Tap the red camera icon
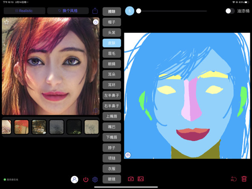The height and width of the screenshot is (189, 252). tap(131, 179)
